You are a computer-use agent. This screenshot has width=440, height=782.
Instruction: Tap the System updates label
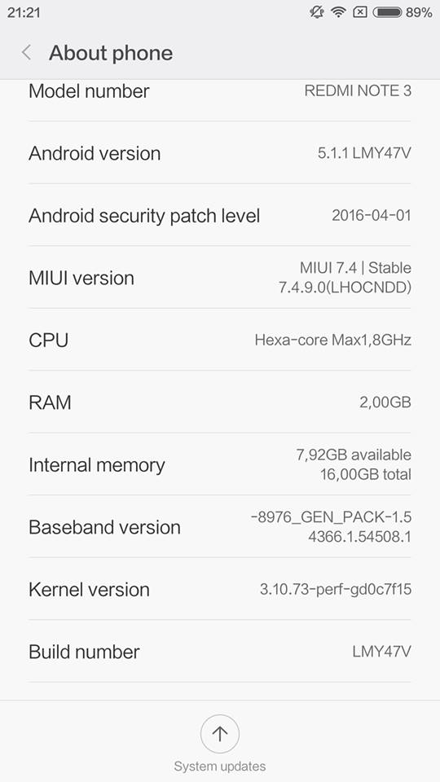220,766
